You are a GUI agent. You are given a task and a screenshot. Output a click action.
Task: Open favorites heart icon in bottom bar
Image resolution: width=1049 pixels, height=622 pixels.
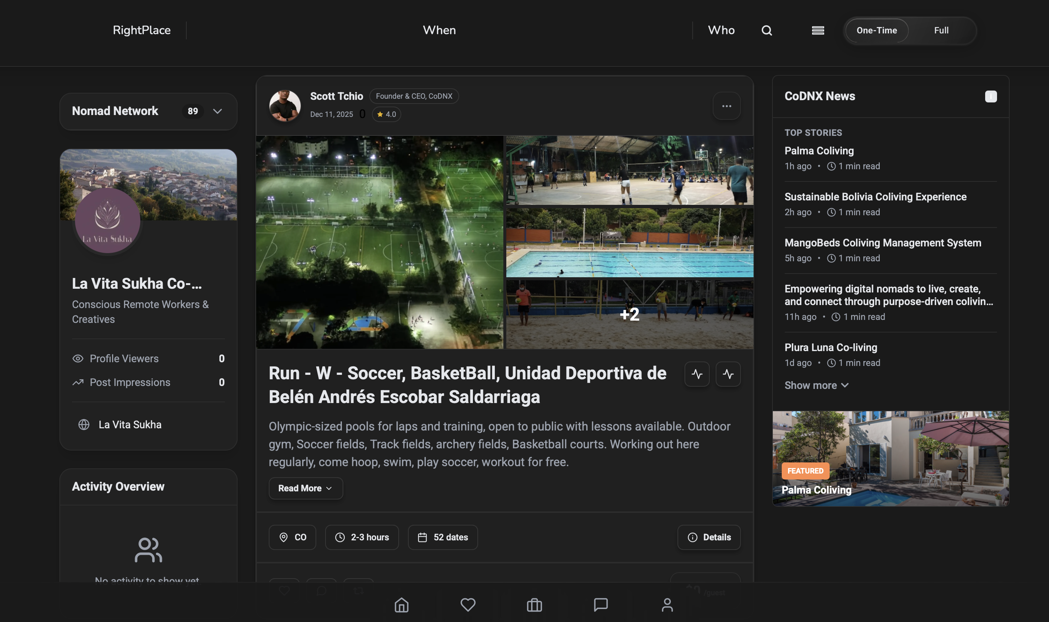(468, 605)
